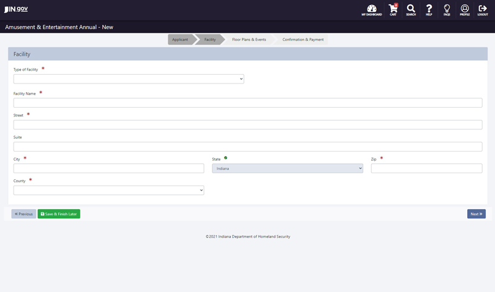The image size is (495, 292).
Task: Expand the County dropdown
Action: click(108, 191)
